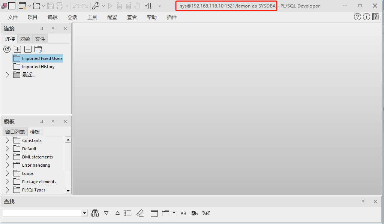Expand the Default template folder

pos(7,149)
